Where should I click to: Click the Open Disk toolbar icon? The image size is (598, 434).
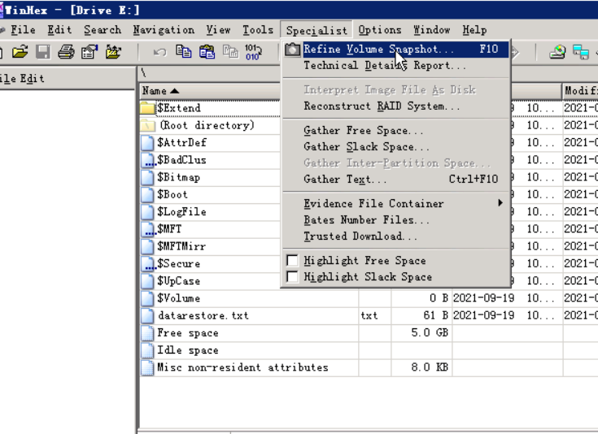coord(557,52)
